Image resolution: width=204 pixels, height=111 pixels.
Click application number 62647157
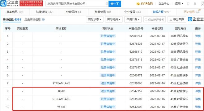pos(136,91)
